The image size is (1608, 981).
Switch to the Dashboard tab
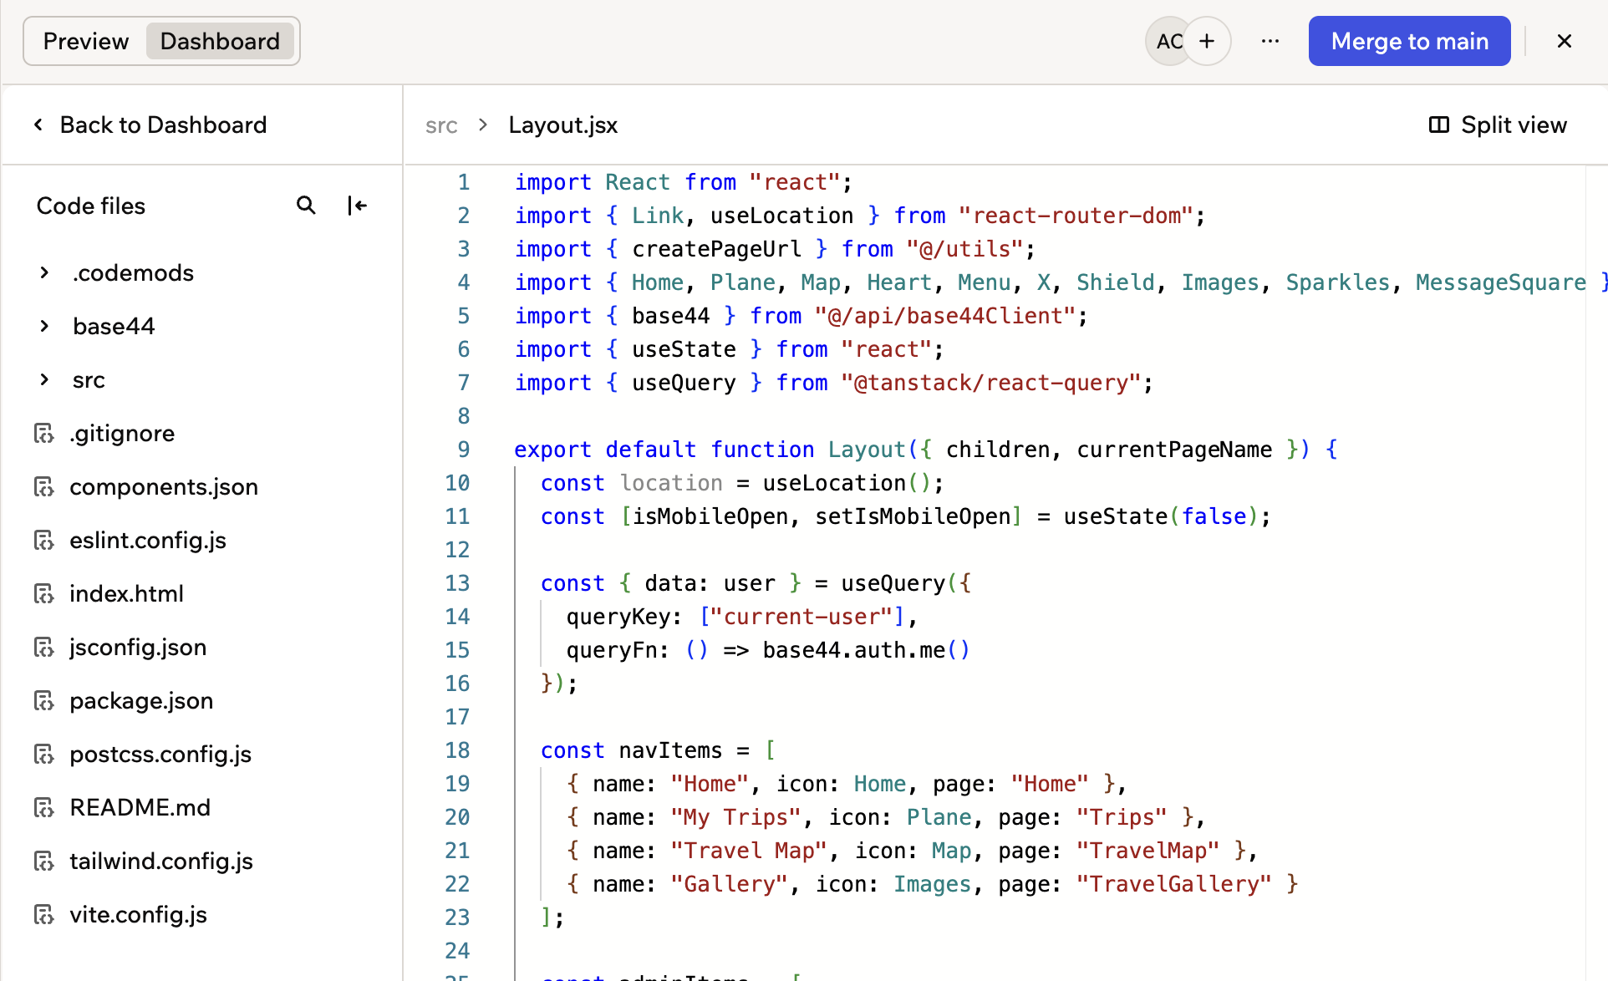(220, 41)
